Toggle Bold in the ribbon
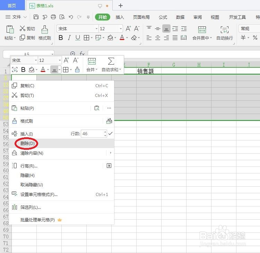 pyautogui.click(x=61, y=38)
